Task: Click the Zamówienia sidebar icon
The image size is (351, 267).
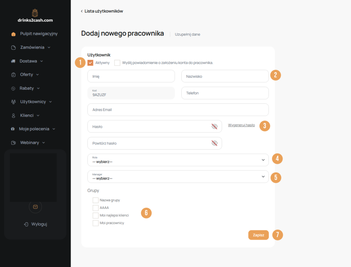Action: pos(13,48)
